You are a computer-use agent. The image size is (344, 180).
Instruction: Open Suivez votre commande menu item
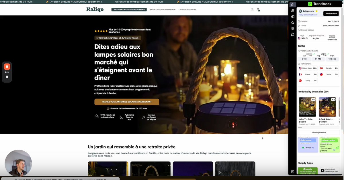(163, 9)
